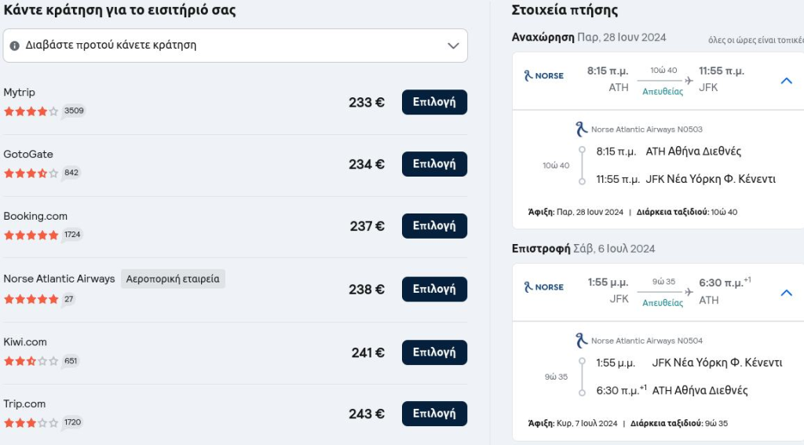Click the info icon beside Διαβάστε προτού κάνετε κράτηση
This screenshot has height=445, width=804.
click(x=14, y=46)
